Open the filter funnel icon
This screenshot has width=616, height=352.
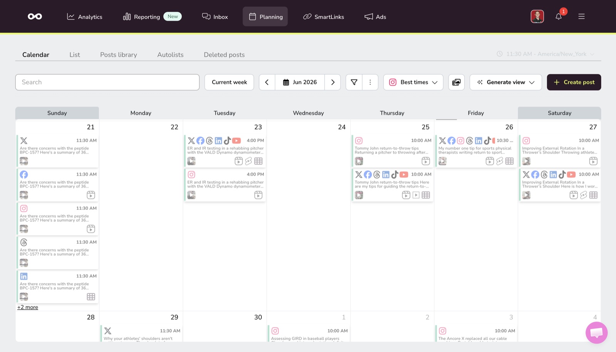pyautogui.click(x=354, y=82)
